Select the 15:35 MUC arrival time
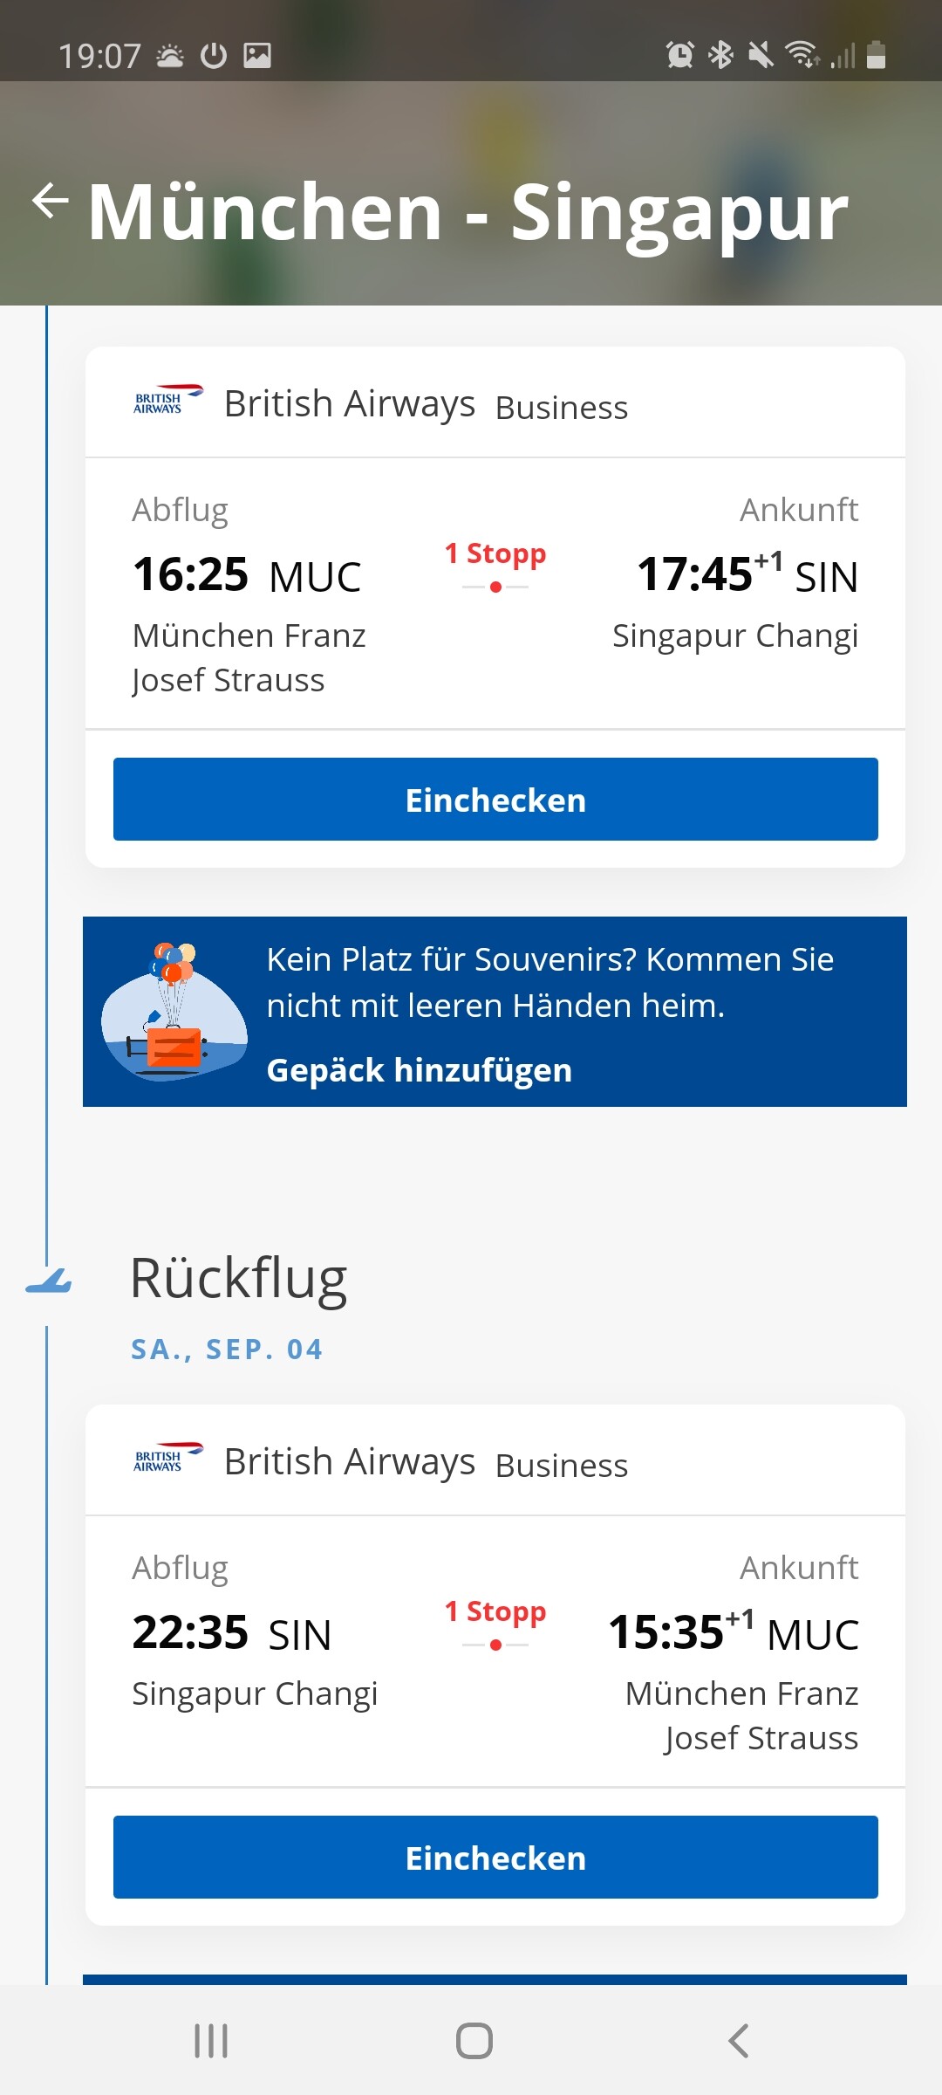Image resolution: width=942 pixels, height=2095 pixels. pyautogui.click(x=733, y=1632)
